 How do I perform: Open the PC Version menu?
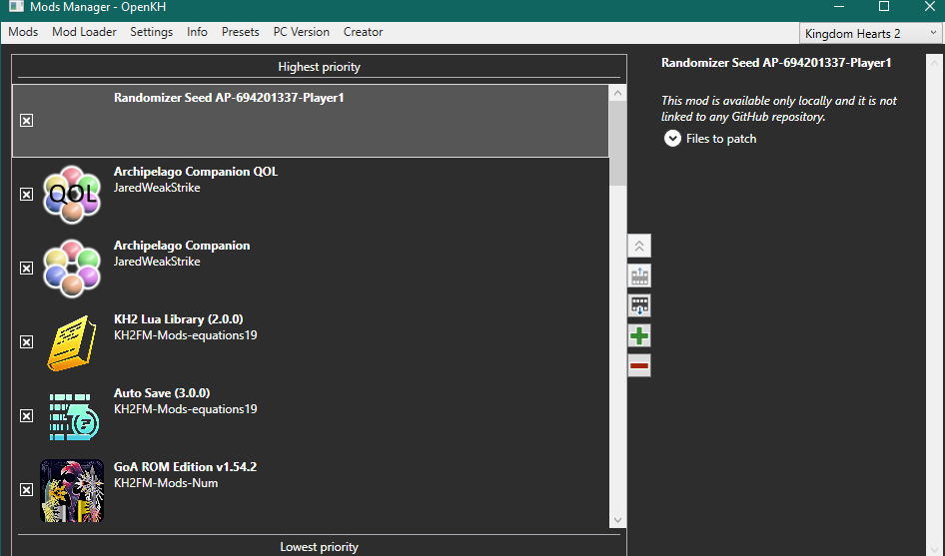(x=302, y=32)
